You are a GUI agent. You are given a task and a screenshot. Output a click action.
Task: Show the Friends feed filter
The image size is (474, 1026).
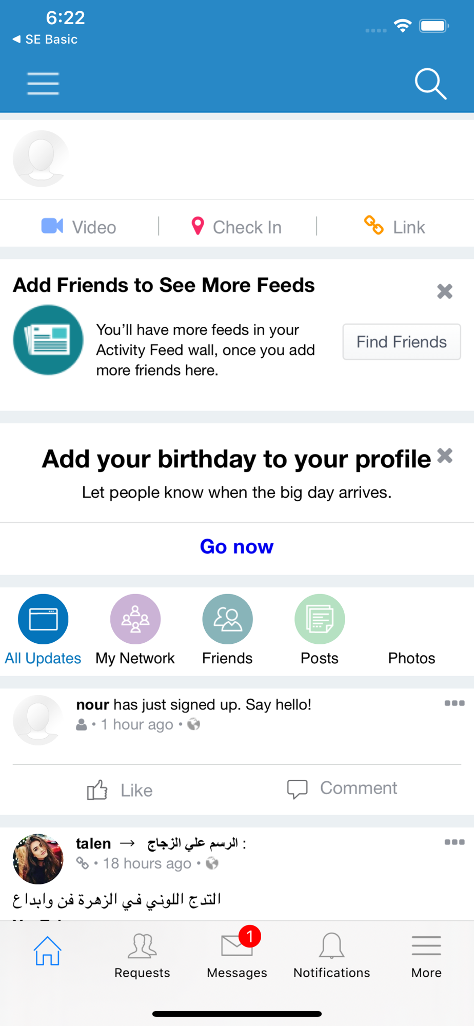click(227, 630)
